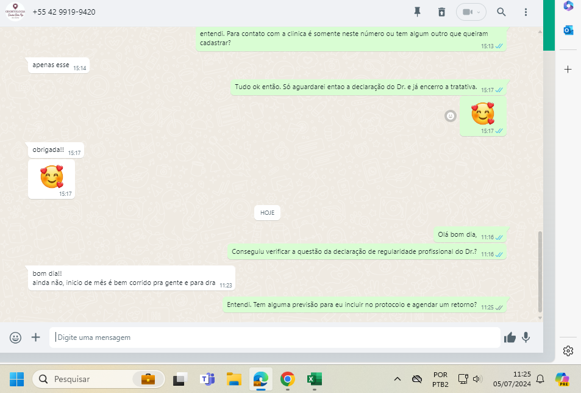
Task: Select the "bom dia!!" received message
Action: tap(132, 278)
